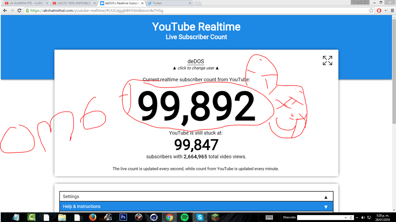Select the deDOS's Realtime Subscriber tab
The image size is (396, 222).
(122, 3)
